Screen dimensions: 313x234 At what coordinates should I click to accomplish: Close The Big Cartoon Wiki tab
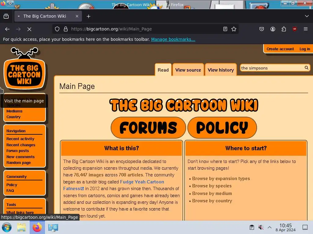pos(77,16)
